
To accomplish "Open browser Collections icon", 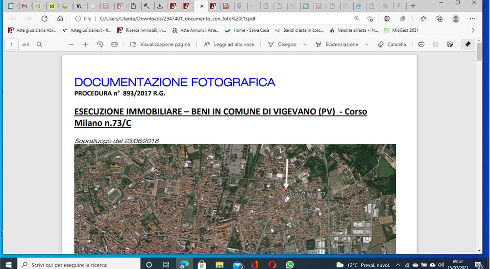I will 440,19.
